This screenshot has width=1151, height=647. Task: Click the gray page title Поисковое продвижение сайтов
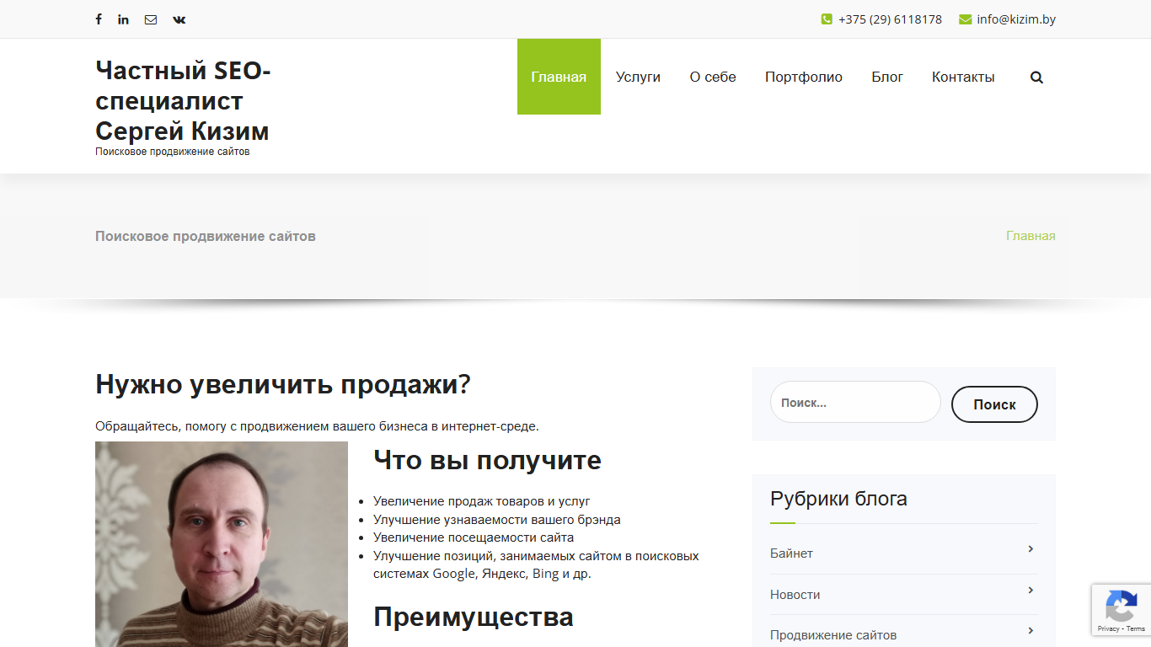(206, 237)
